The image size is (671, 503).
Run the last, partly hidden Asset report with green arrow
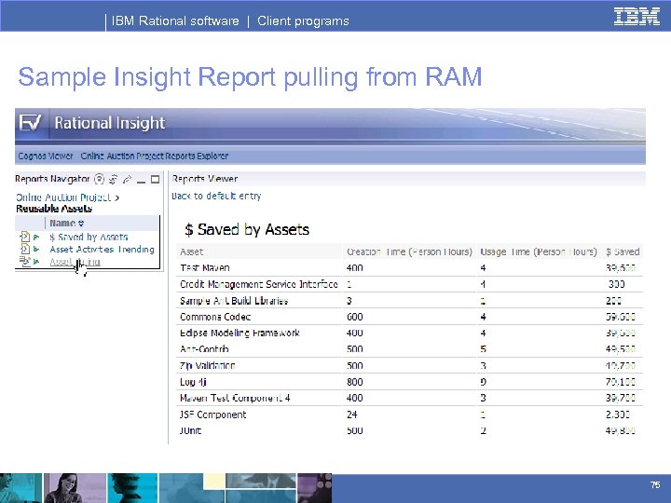[x=36, y=262]
